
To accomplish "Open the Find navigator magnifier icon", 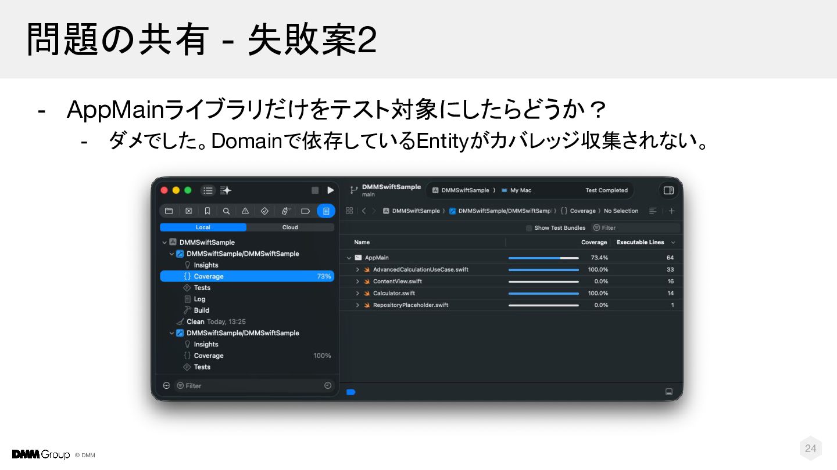I will pos(226,211).
